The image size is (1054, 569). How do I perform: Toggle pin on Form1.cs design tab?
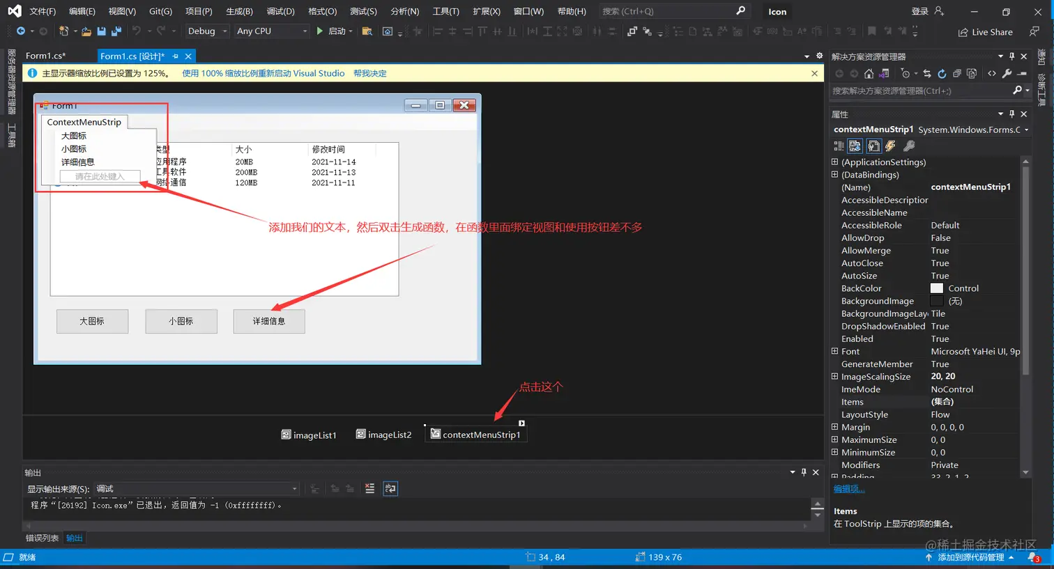point(176,56)
